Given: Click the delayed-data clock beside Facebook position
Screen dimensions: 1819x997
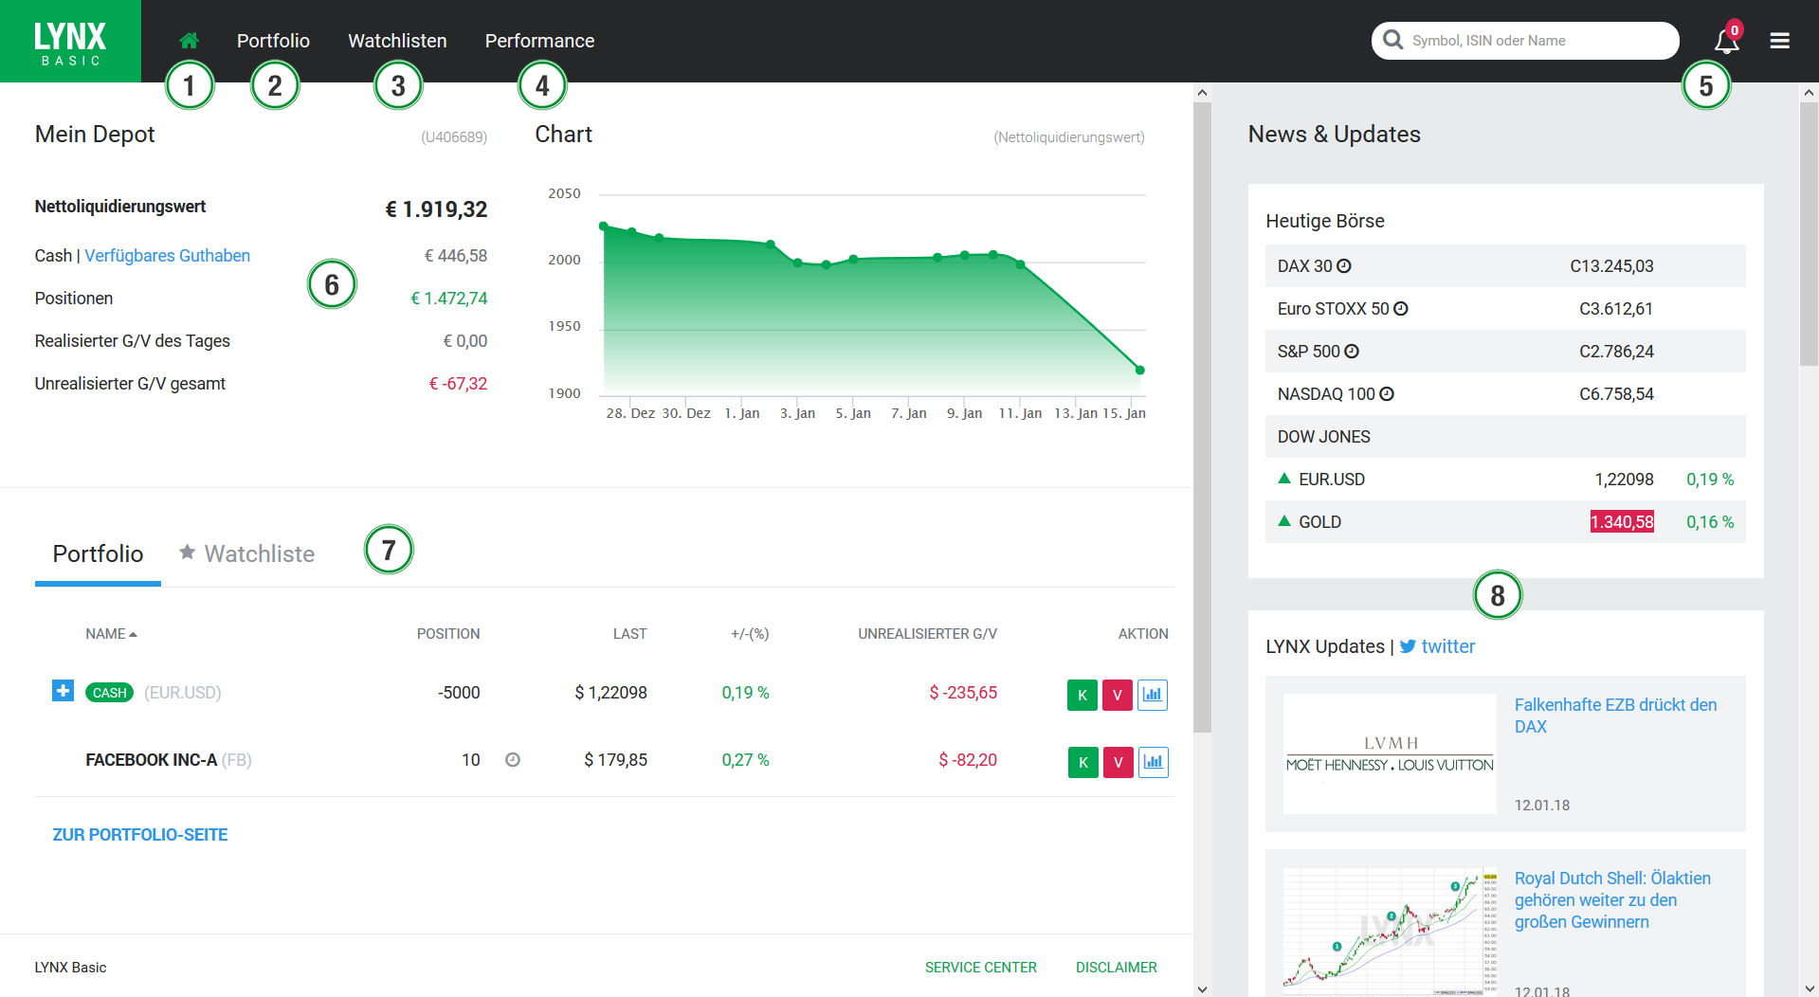Looking at the screenshot, I should [513, 759].
